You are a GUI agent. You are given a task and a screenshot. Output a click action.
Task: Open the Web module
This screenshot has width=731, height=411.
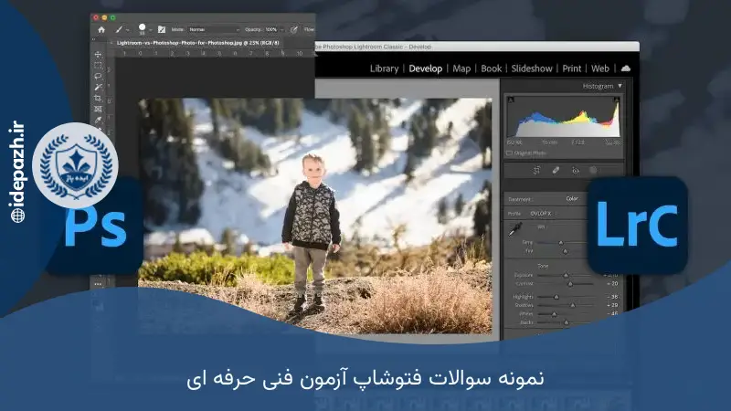coord(600,68)
